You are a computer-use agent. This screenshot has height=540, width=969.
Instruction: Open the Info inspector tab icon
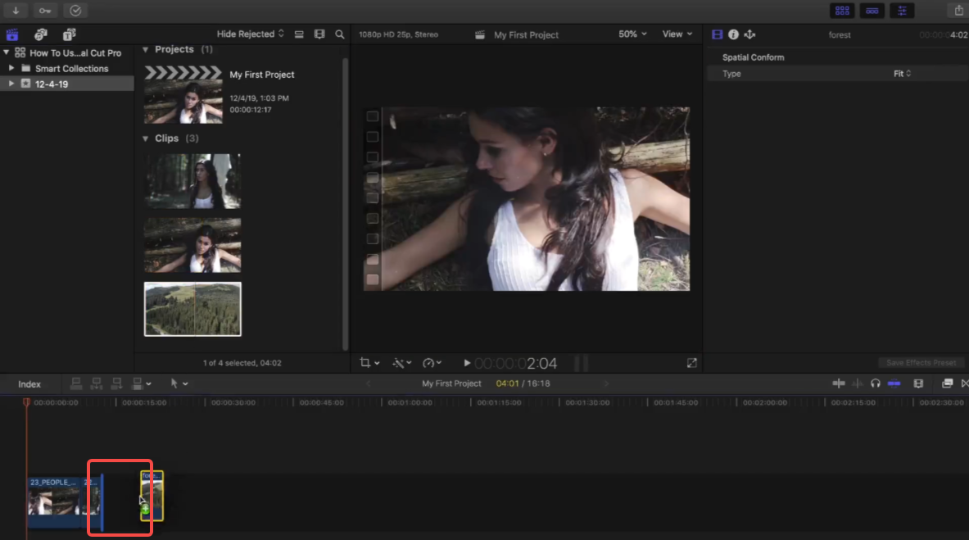point(733,34)
